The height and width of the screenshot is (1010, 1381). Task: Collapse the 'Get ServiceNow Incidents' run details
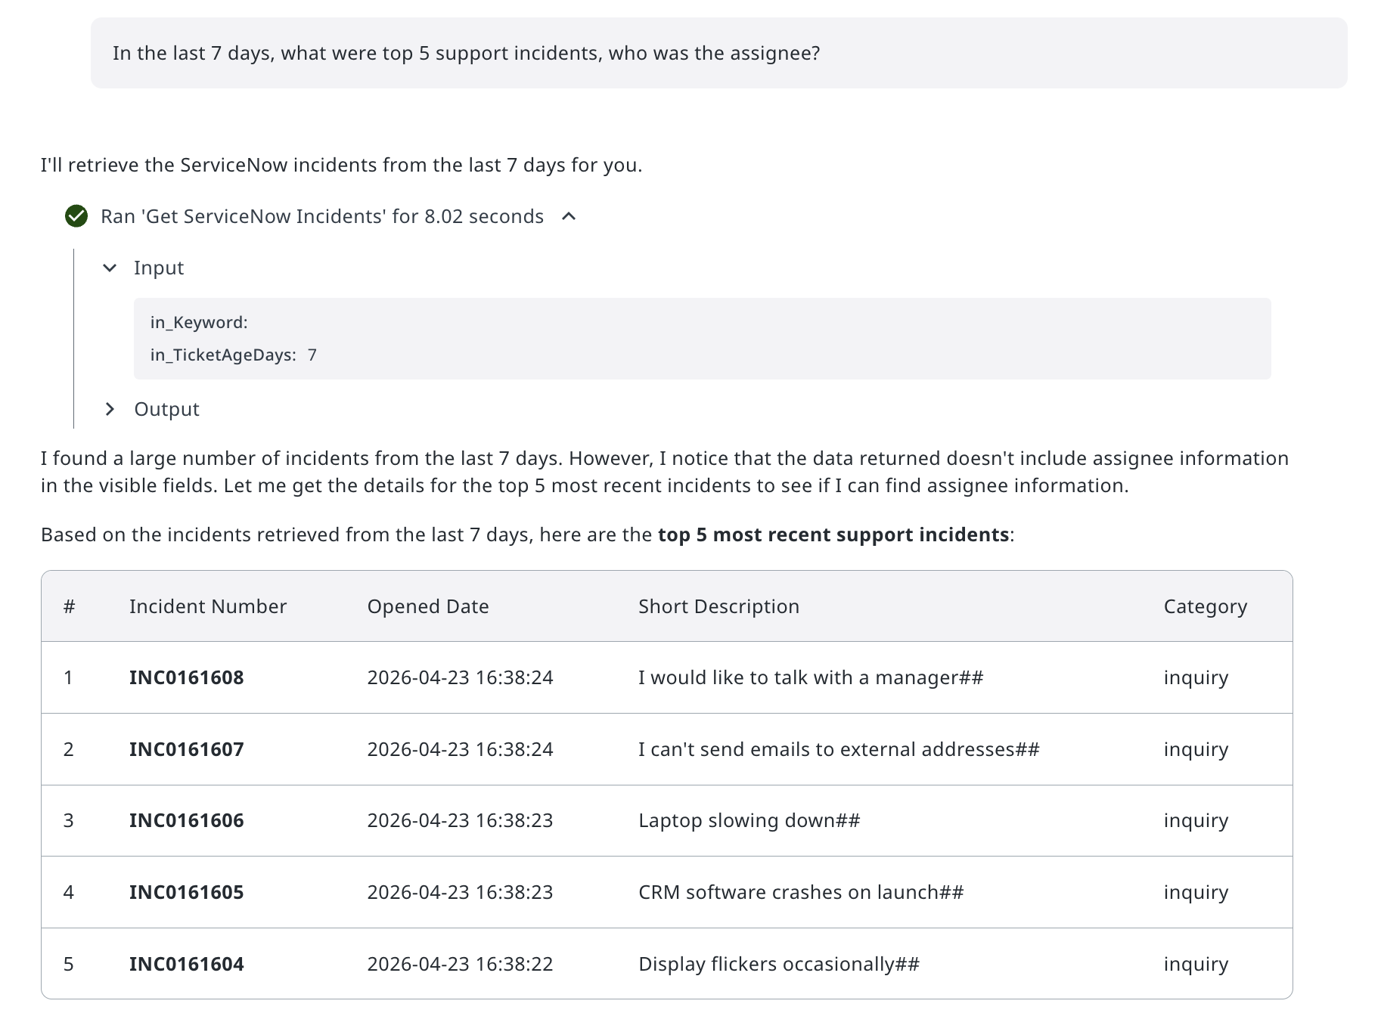click(x=569, y=216)
